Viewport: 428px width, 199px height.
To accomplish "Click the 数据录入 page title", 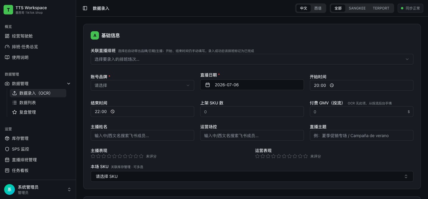I will pyautogui.click(x=101, y=8).
